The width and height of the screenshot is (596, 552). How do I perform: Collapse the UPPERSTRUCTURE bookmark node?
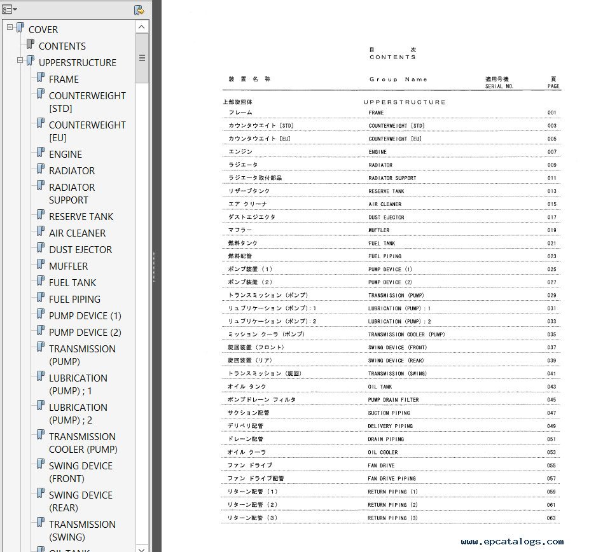[x=20, y=60]
